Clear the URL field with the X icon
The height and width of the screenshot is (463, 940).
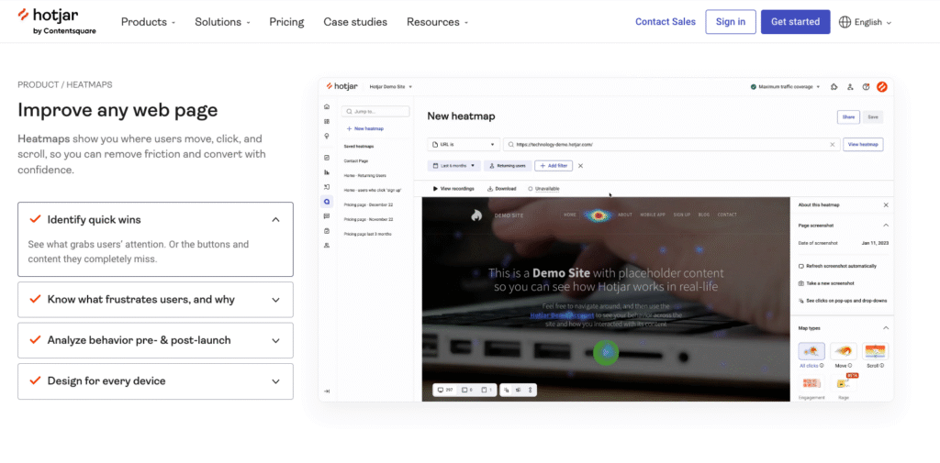pos(832,144)
